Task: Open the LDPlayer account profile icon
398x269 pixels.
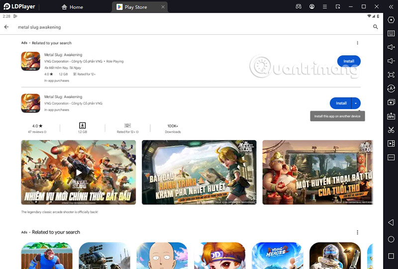Action: point(312,6)
